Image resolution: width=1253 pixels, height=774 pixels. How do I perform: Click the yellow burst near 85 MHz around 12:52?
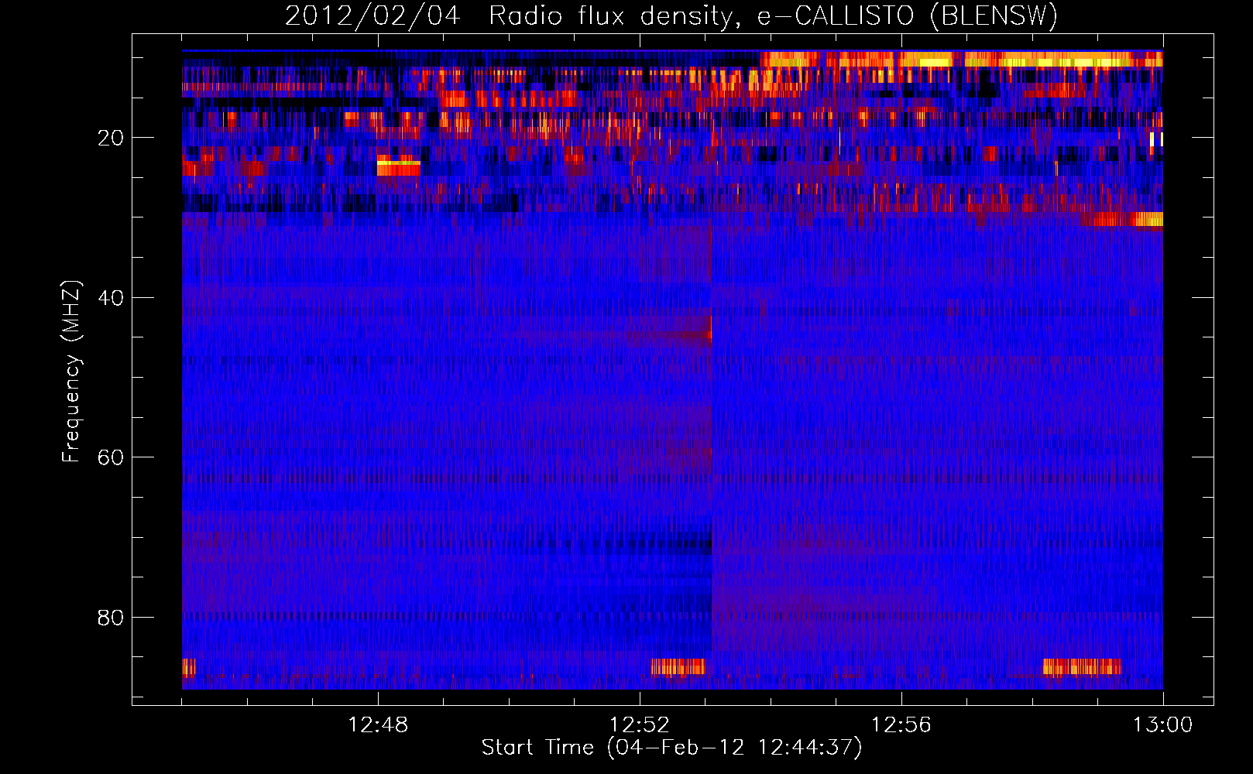678,666
